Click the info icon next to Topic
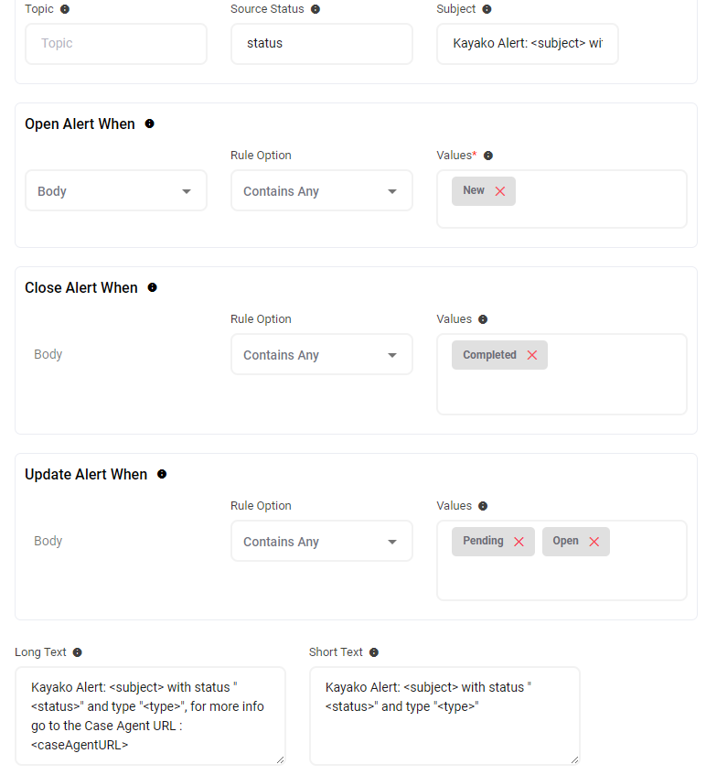Image resolution: width=706 pixels, height=775 pixels. [64, 9]
